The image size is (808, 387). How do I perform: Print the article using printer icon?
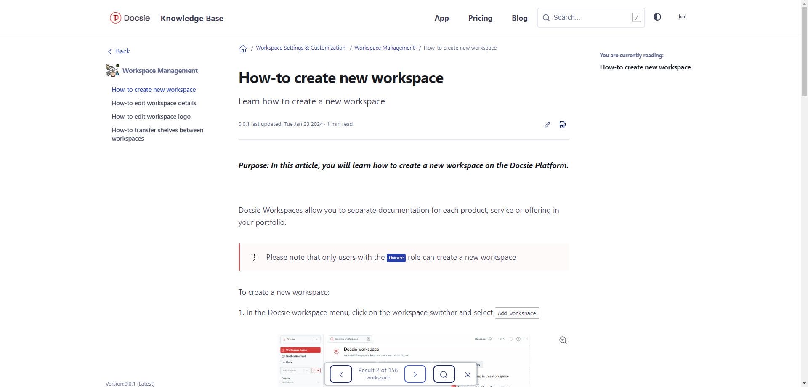562,125
